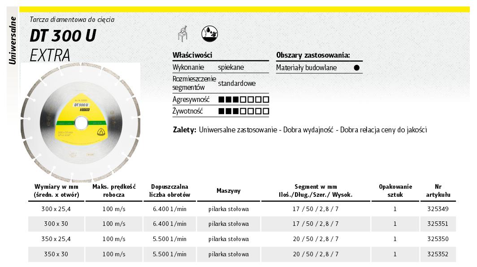
Task: Click the 'Zalety:' advantages line
Action: (x=299, y=130)
